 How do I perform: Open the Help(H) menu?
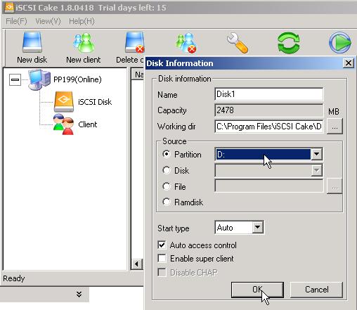pyautogui.click(x=82, y=21)
